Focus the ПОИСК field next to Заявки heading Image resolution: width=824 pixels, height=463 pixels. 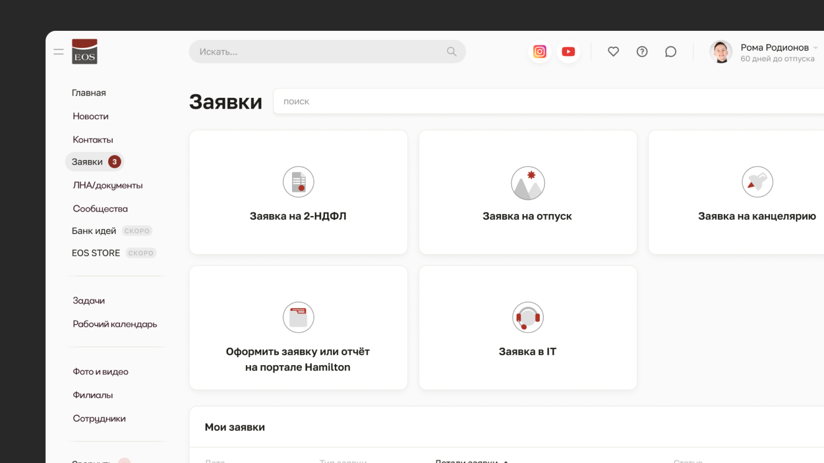(548, 101)
